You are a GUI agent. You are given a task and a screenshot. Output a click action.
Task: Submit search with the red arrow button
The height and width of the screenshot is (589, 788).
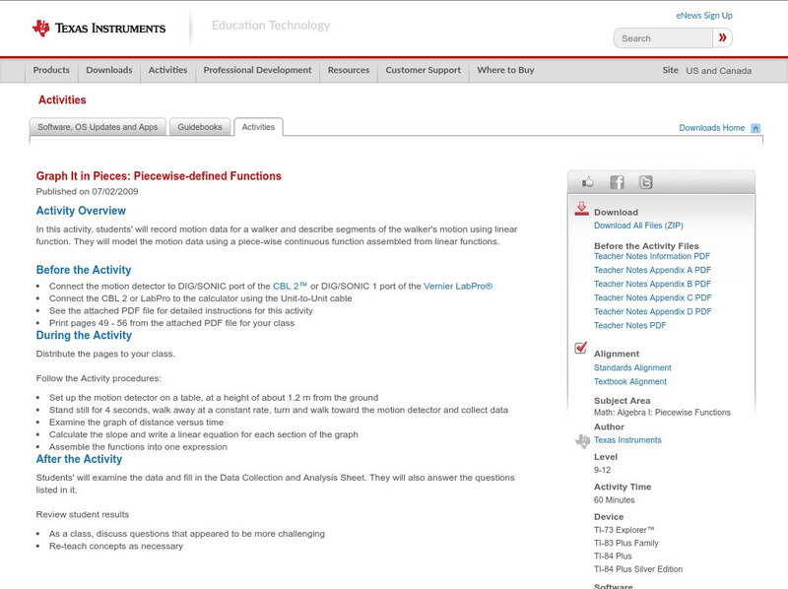point(723,37)
